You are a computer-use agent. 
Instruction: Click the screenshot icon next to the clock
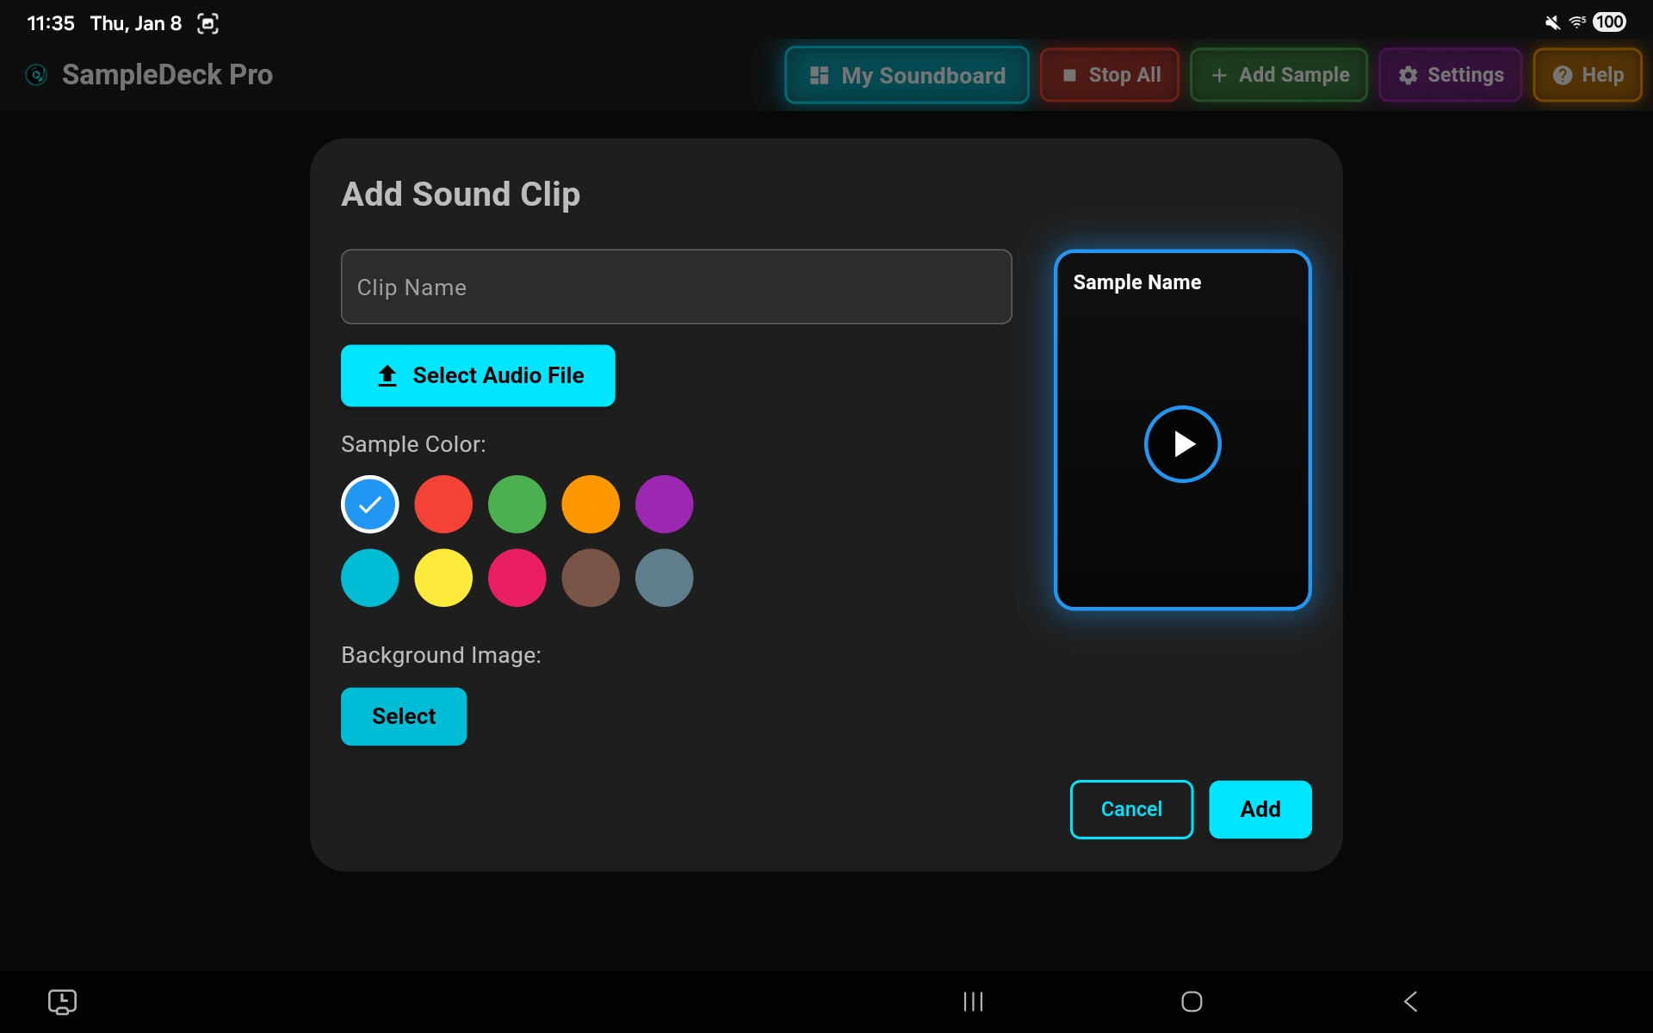[x=207, y=23]
